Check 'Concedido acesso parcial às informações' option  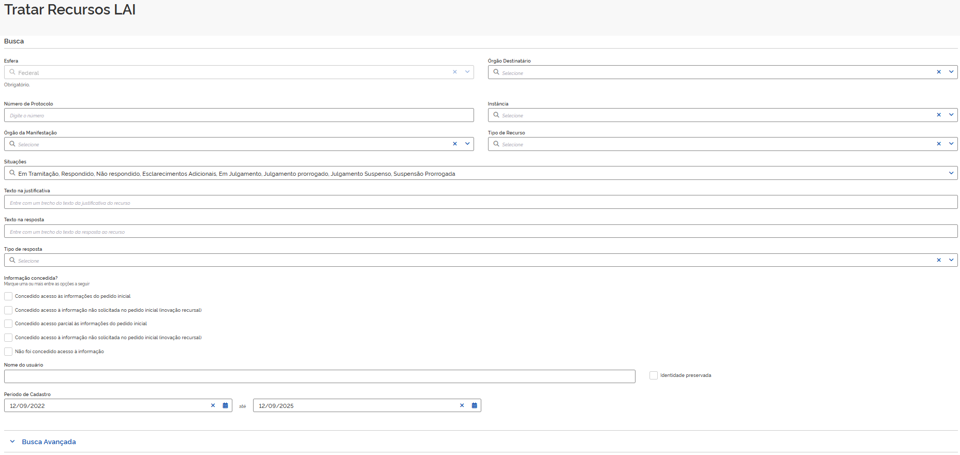(8, 324)
